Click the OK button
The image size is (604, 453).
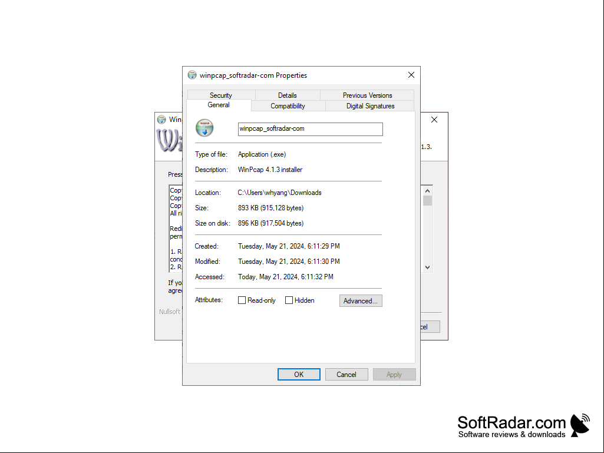click(299, 375)
